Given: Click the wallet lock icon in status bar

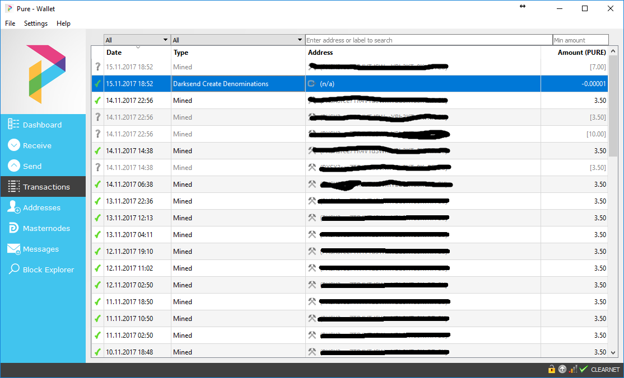Looking at the screenshot, I should [552, 369].
